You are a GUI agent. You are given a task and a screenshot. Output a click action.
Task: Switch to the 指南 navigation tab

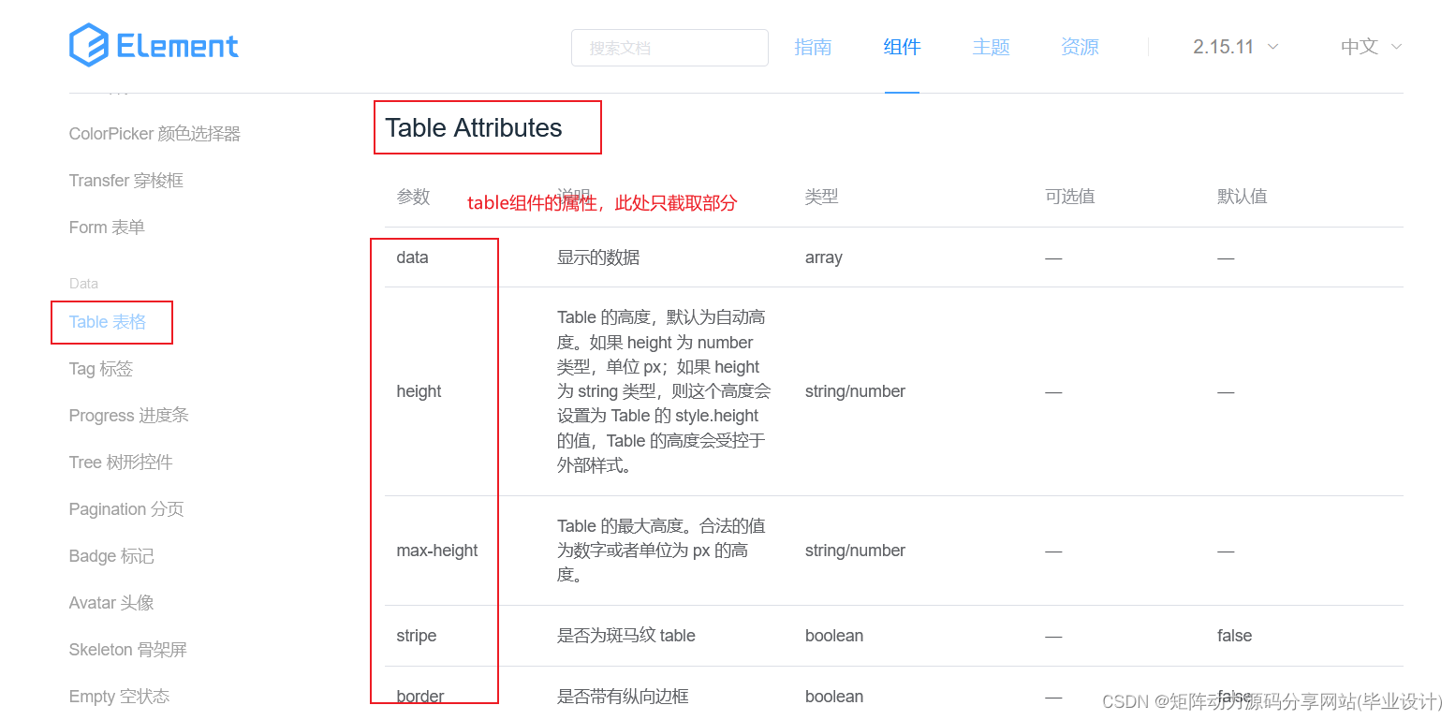[x=813, y=47]
